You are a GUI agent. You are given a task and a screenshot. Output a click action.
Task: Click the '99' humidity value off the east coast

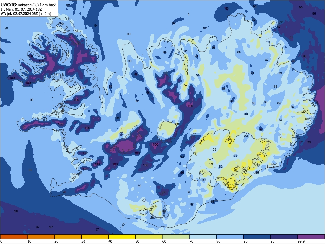coord(309,142)
